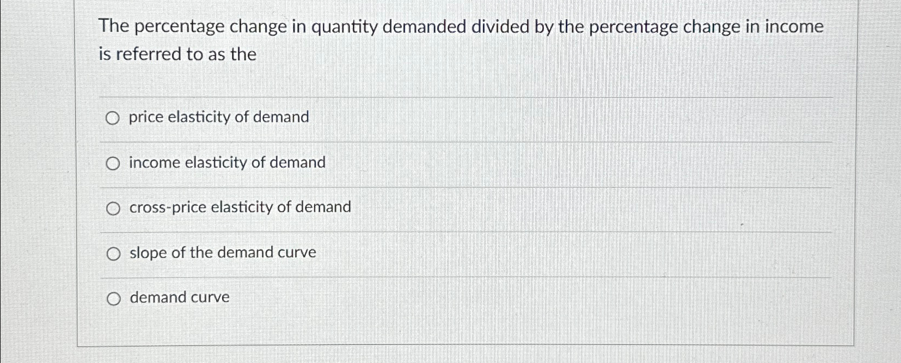Viewport: 901px width, 363px height.
Task: Click the text 'cross-price elasticity of demand'
Action: [239, 207]
